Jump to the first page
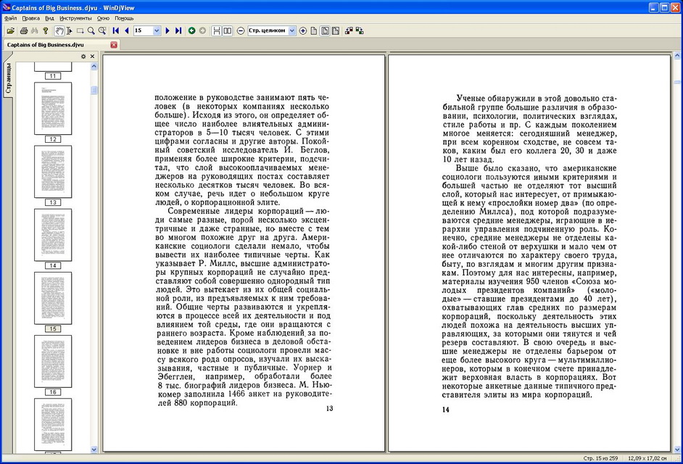This screenshot has height=464, width=683. [115, 31]
